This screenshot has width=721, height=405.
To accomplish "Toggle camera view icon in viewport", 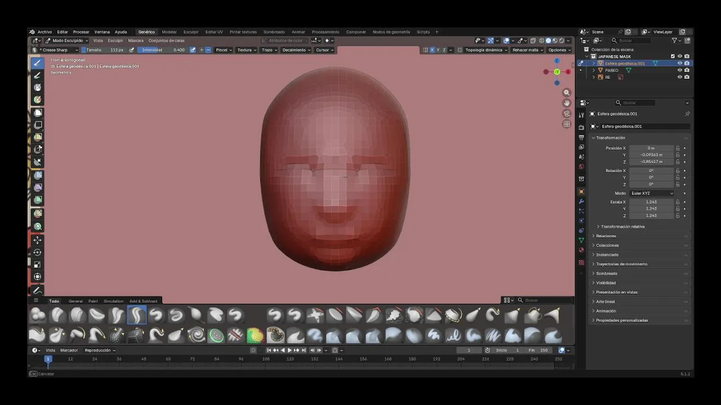I will coord(567,114).
